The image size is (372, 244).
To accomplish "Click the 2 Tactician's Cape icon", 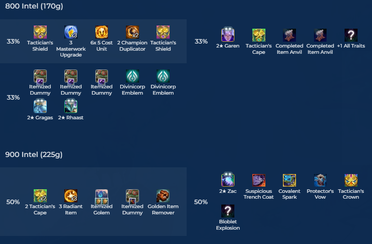I will pos(40,196).
